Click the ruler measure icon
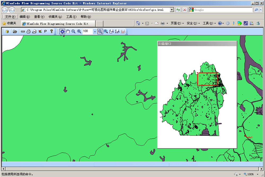The height and width of the screenshot is (177, 265). [x=23, y=31]
